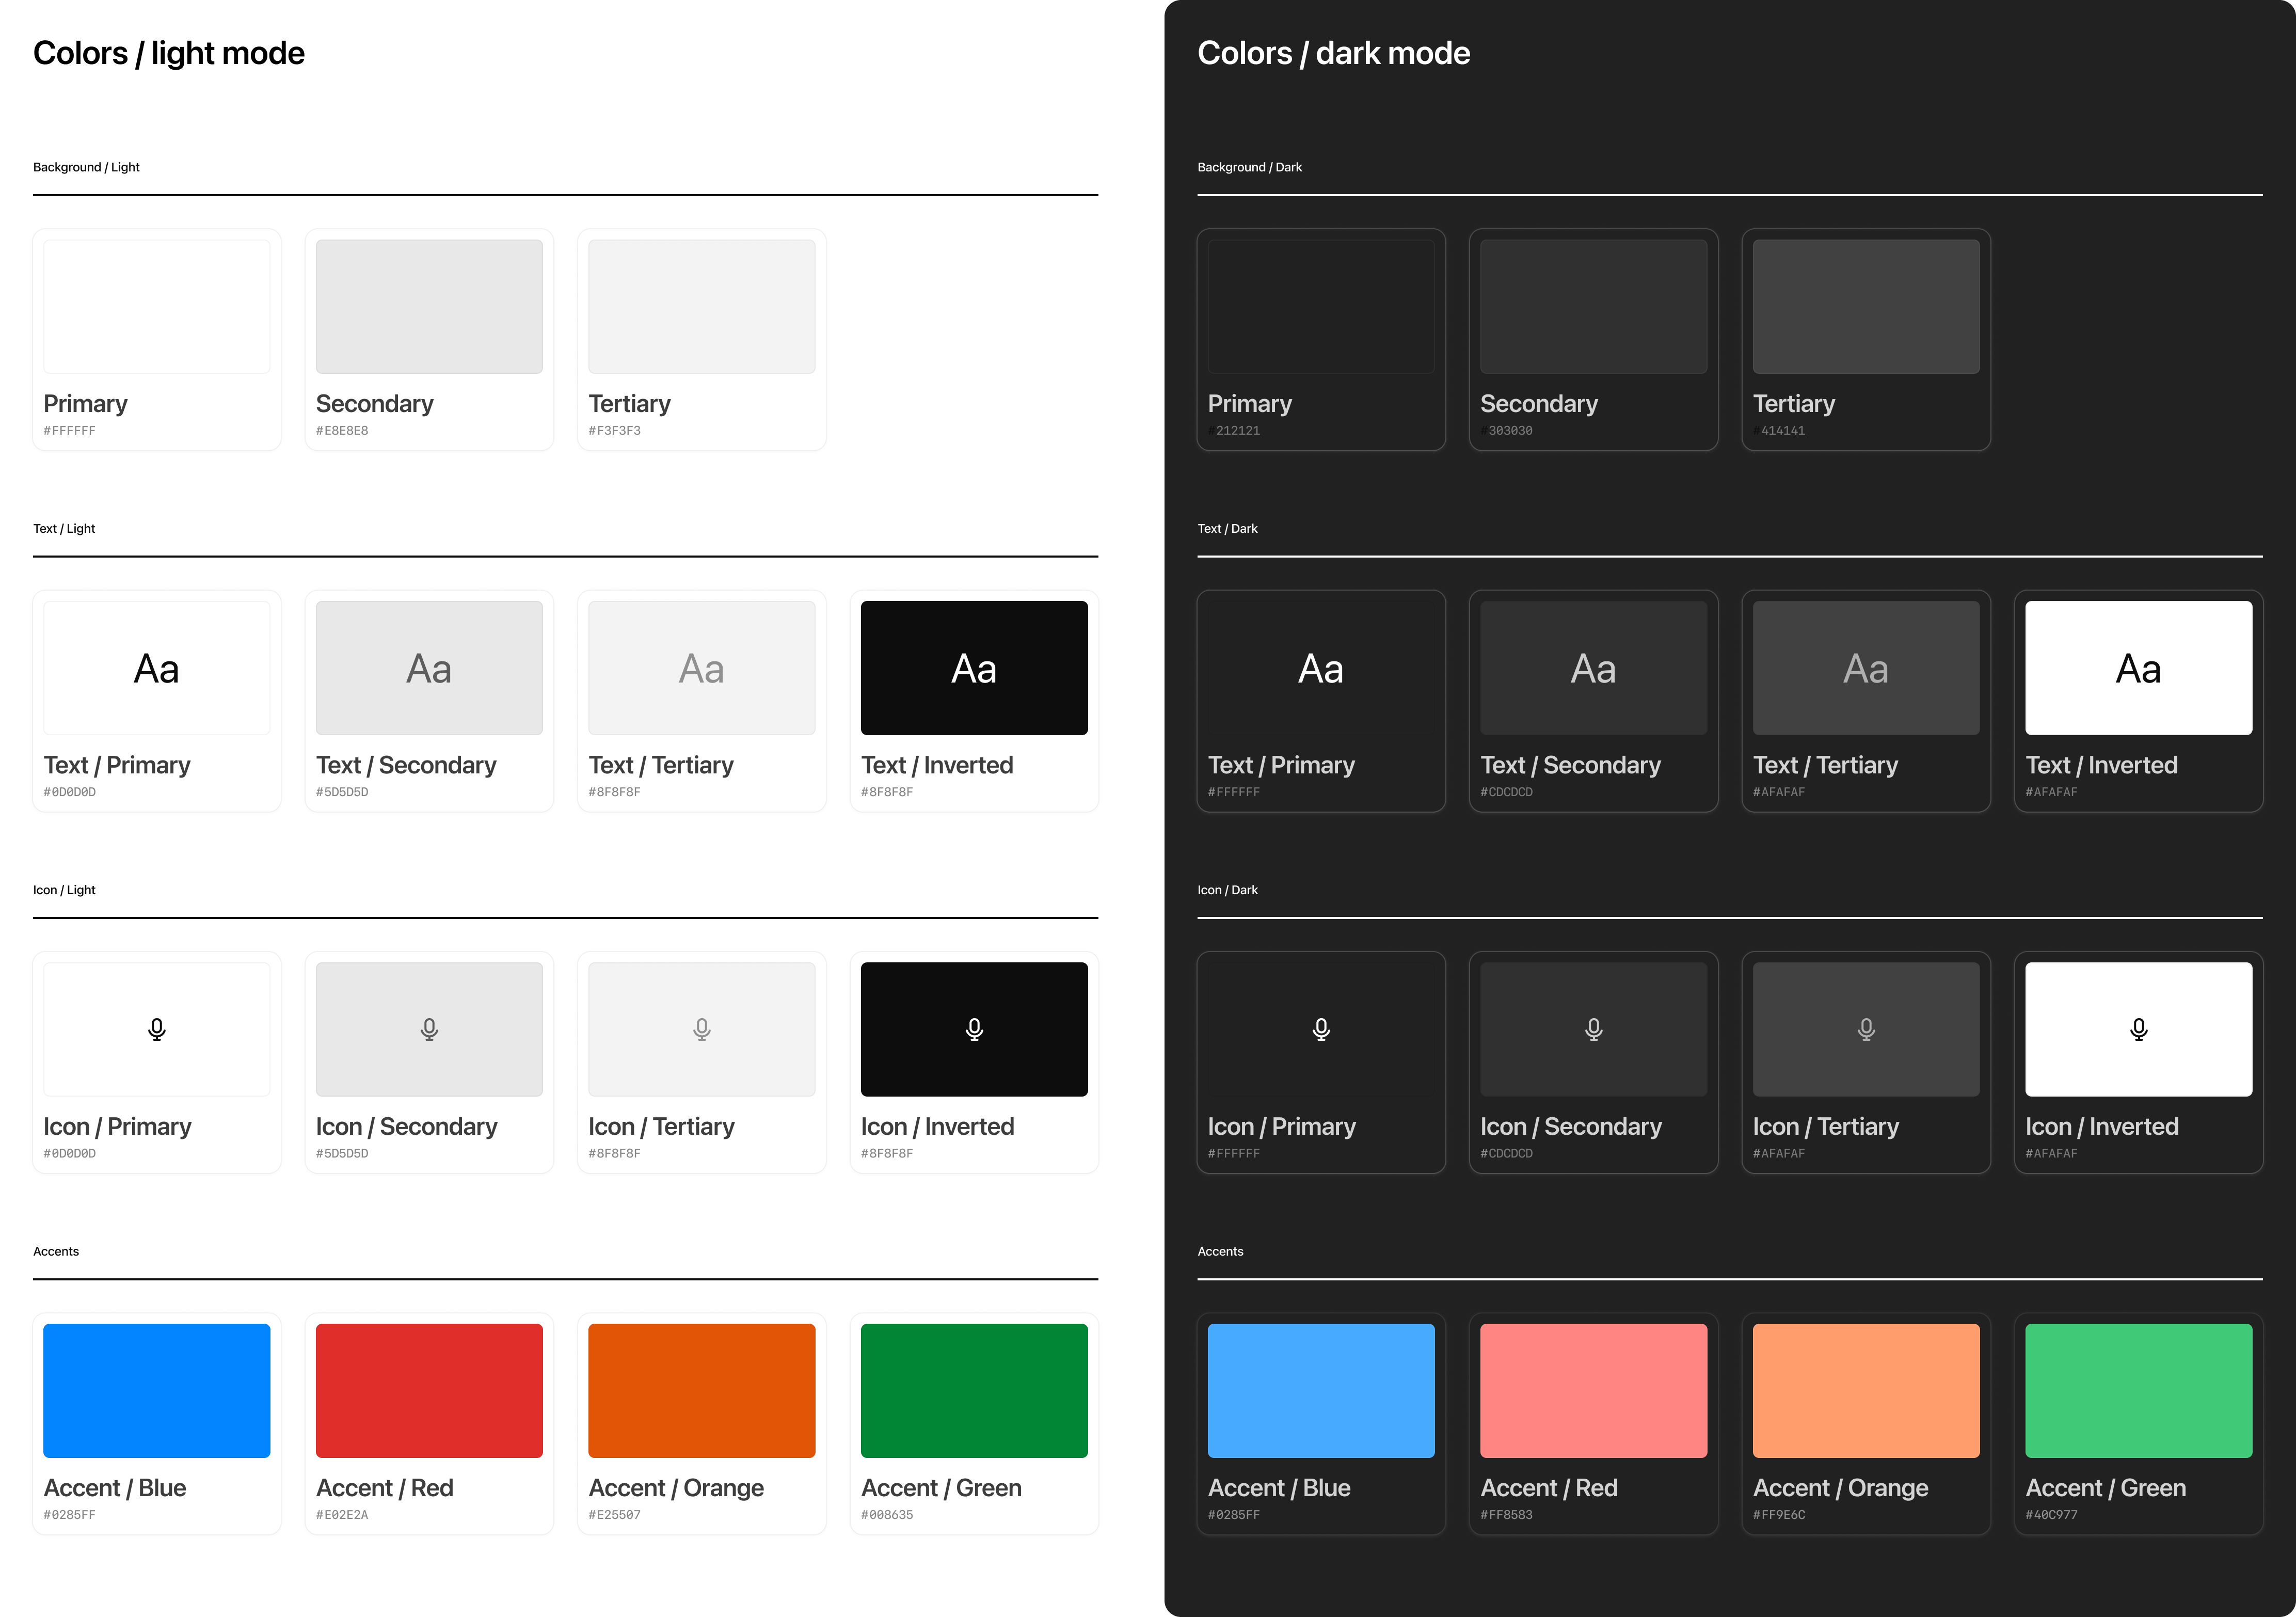The width and height of the screenshot is (2296, 1617).
Task: Click the Tertiary background swatch in dark mode
Action: (x=1865, y=306)
